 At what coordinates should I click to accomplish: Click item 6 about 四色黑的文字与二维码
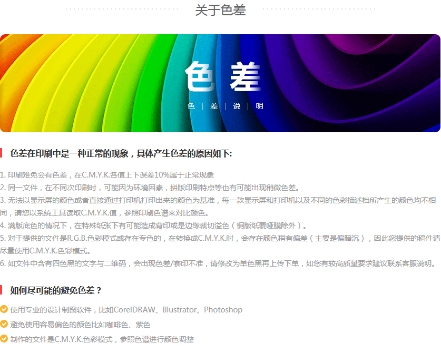(218, 263)
